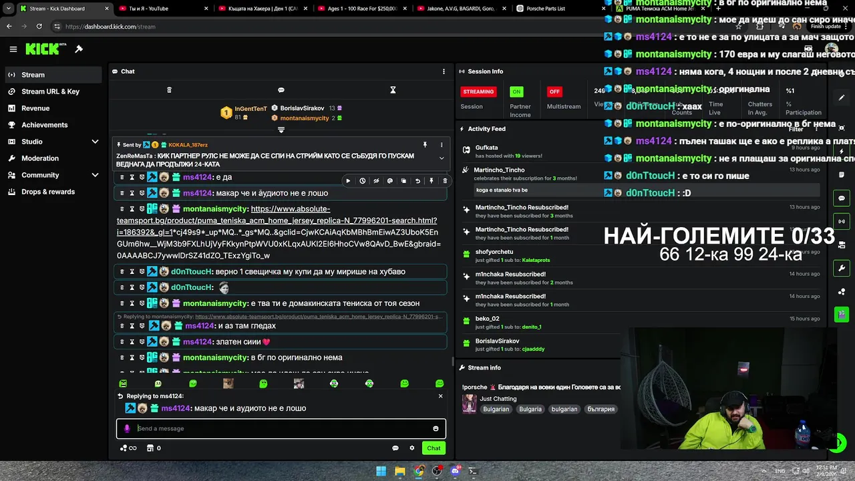
Task: Open Drops & rewards page
Action: pyautogui.click(x=53, y=192)
